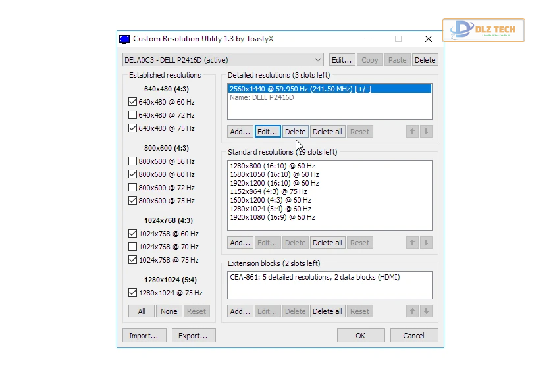Add a new extension block
553x381 pixels.
[240, 311]
